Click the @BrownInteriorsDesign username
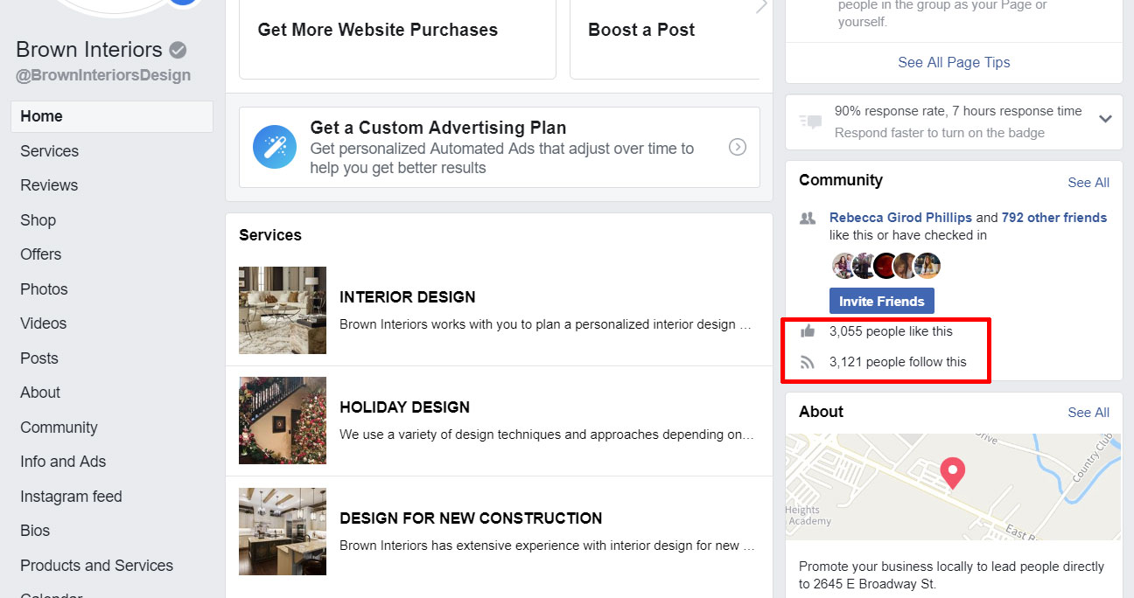 [x=103, y=75]
